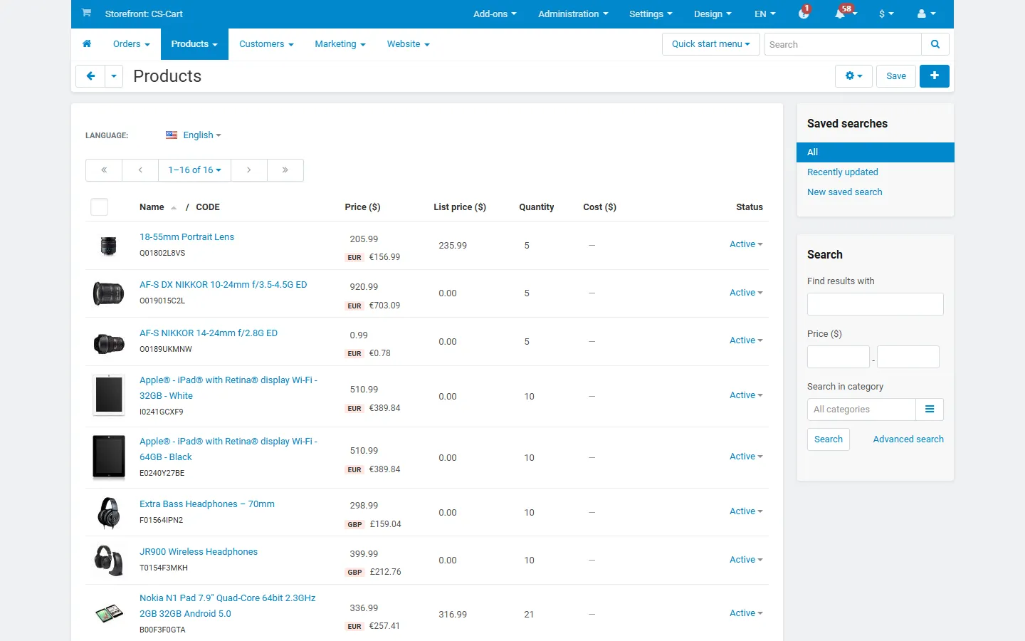The height and width of the screenshot is (641, 1025).
Task: Open the Administration menu
Action: [573, 14]
